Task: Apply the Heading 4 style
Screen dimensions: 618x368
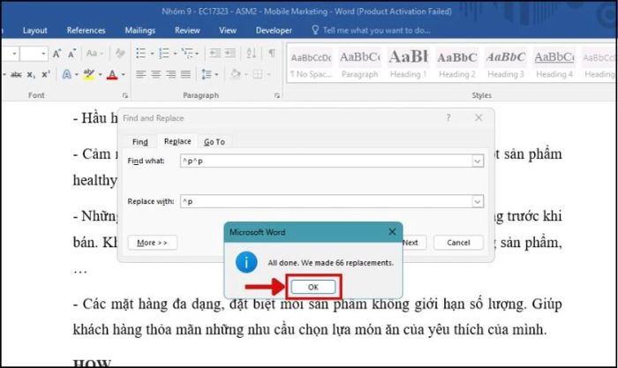Action: [x=554, y=64]
